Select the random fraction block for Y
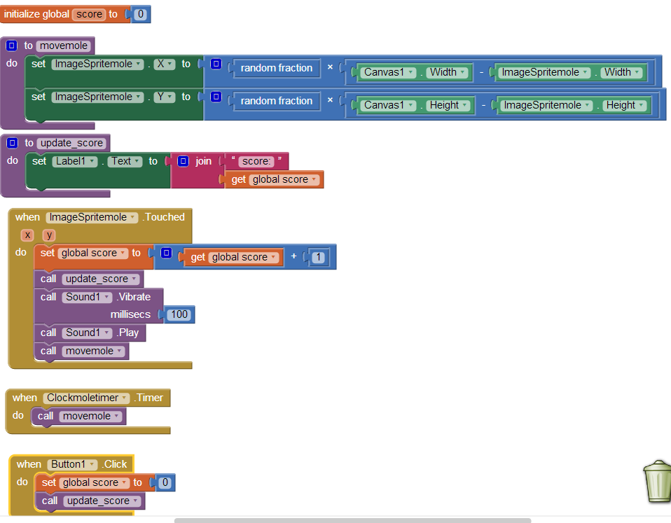671x523 pixels. pyautogui.click(x=277, y=101)
